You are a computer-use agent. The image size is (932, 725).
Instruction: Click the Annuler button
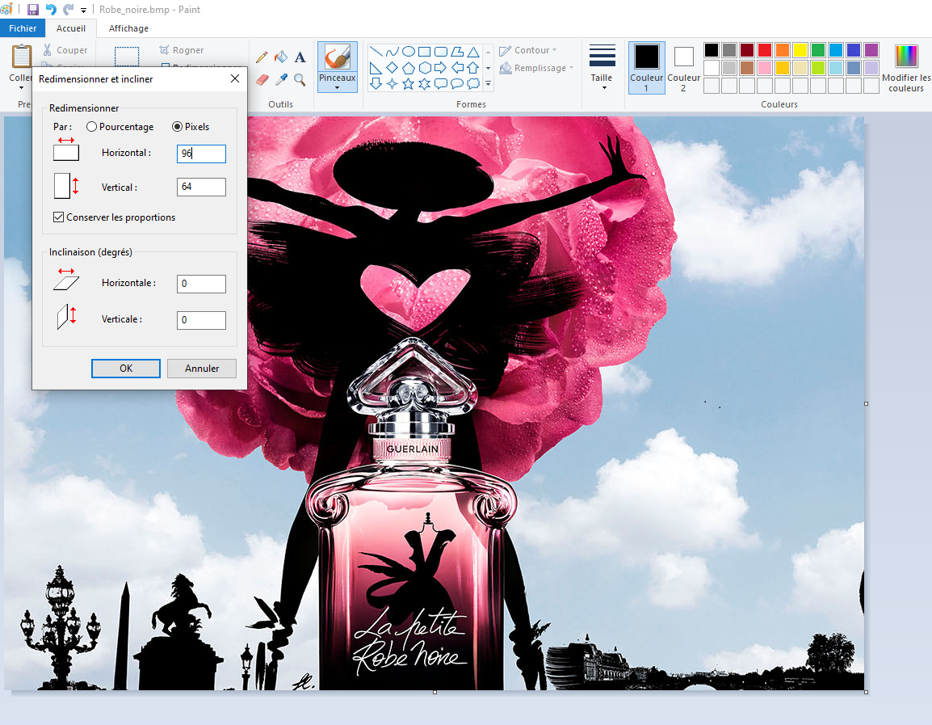[x=201, y=368]
